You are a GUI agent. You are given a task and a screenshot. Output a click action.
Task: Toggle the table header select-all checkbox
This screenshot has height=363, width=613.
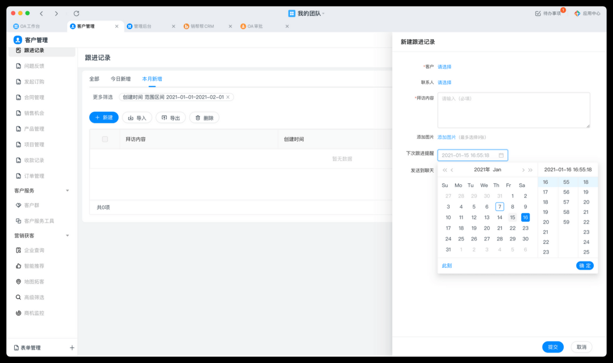pyautogui.click(x=105, y=139)
